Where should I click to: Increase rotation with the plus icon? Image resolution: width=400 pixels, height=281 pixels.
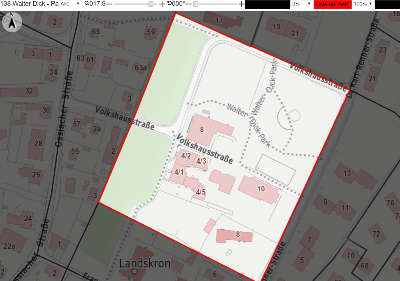point(241,4)
